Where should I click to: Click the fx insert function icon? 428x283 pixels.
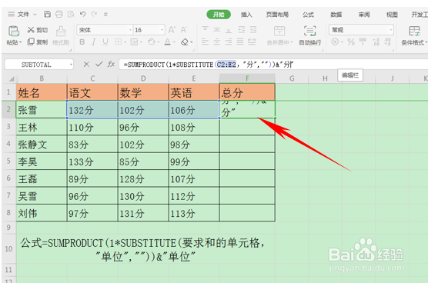[111, 64]
